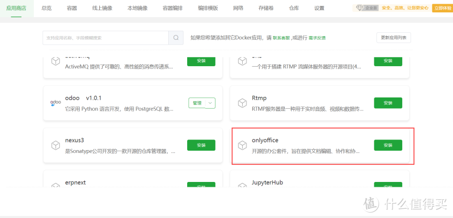Install the onlyoffice app

coord(388,145)
